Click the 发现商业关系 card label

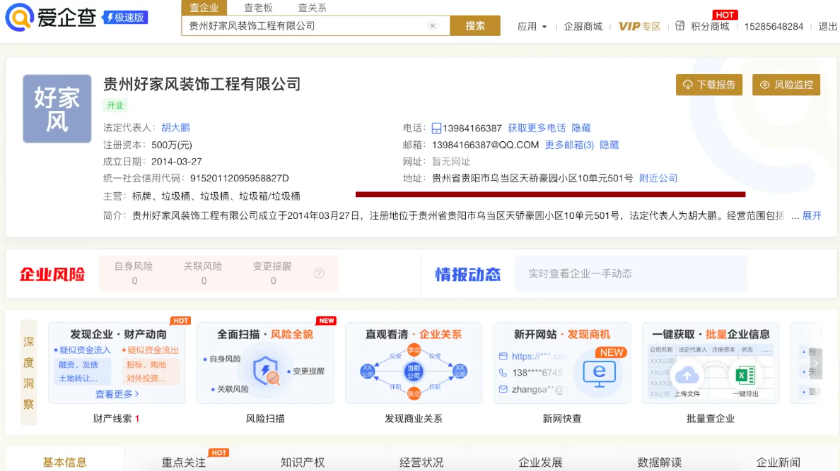pyautogui.click(x=414, y=419)
